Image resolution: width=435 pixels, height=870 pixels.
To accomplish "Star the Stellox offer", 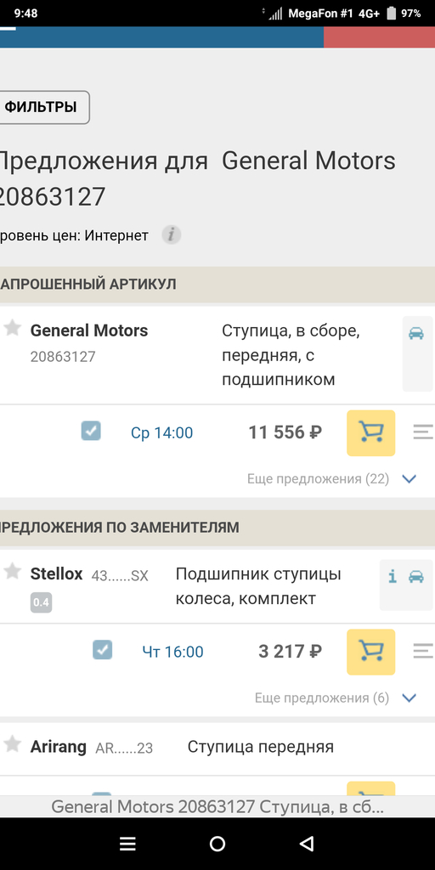I will click(x=12, y=571).
